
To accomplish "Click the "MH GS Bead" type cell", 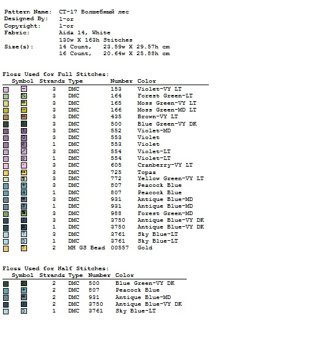I will [87, 248].
